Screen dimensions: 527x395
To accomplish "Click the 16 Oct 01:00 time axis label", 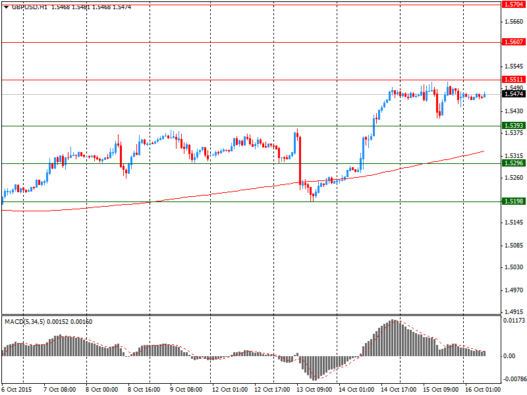I will [482, 390].
